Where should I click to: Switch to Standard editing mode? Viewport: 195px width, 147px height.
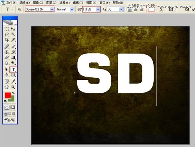tap(7, 107)
